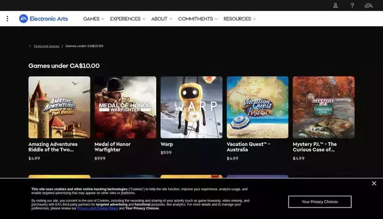
Task: Click the Mystery P.I. Curious Case title
Action: click(x=315, y=147)
